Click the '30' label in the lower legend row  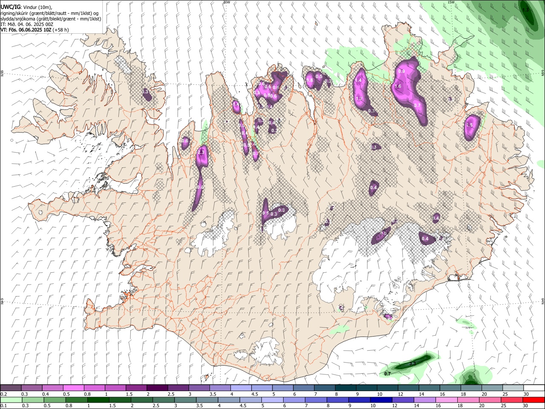526,406
